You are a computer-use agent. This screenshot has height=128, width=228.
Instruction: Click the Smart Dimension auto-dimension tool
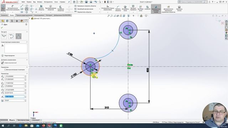pos(13,8)
